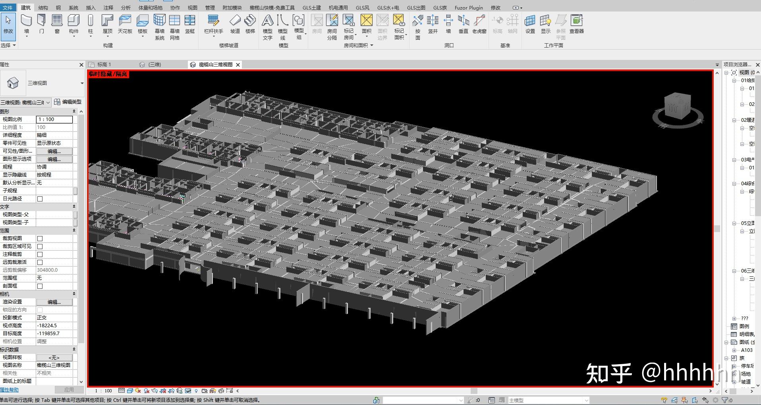Select the Ceiling (天花板) tool
Image resolution: width=761 pixels, height=405 pixels.
point(125,24)
